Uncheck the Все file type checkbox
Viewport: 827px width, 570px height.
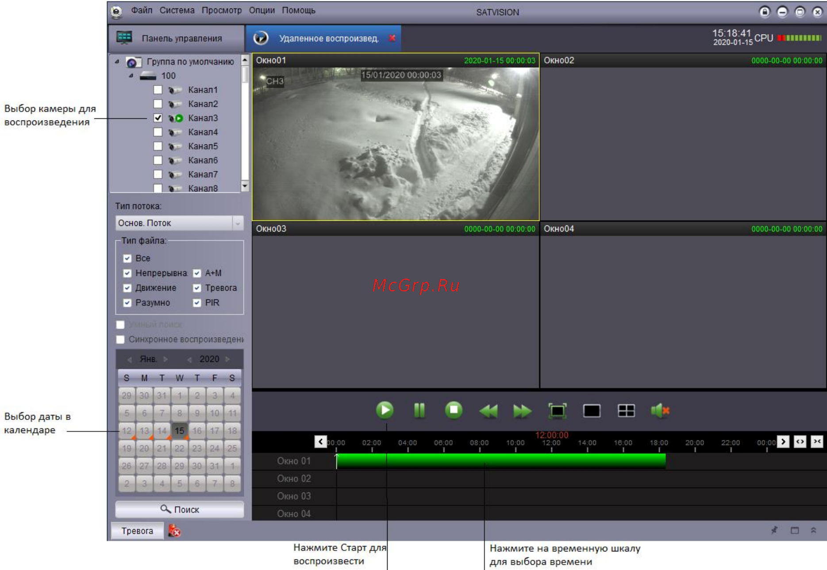[x=127, y=258]
